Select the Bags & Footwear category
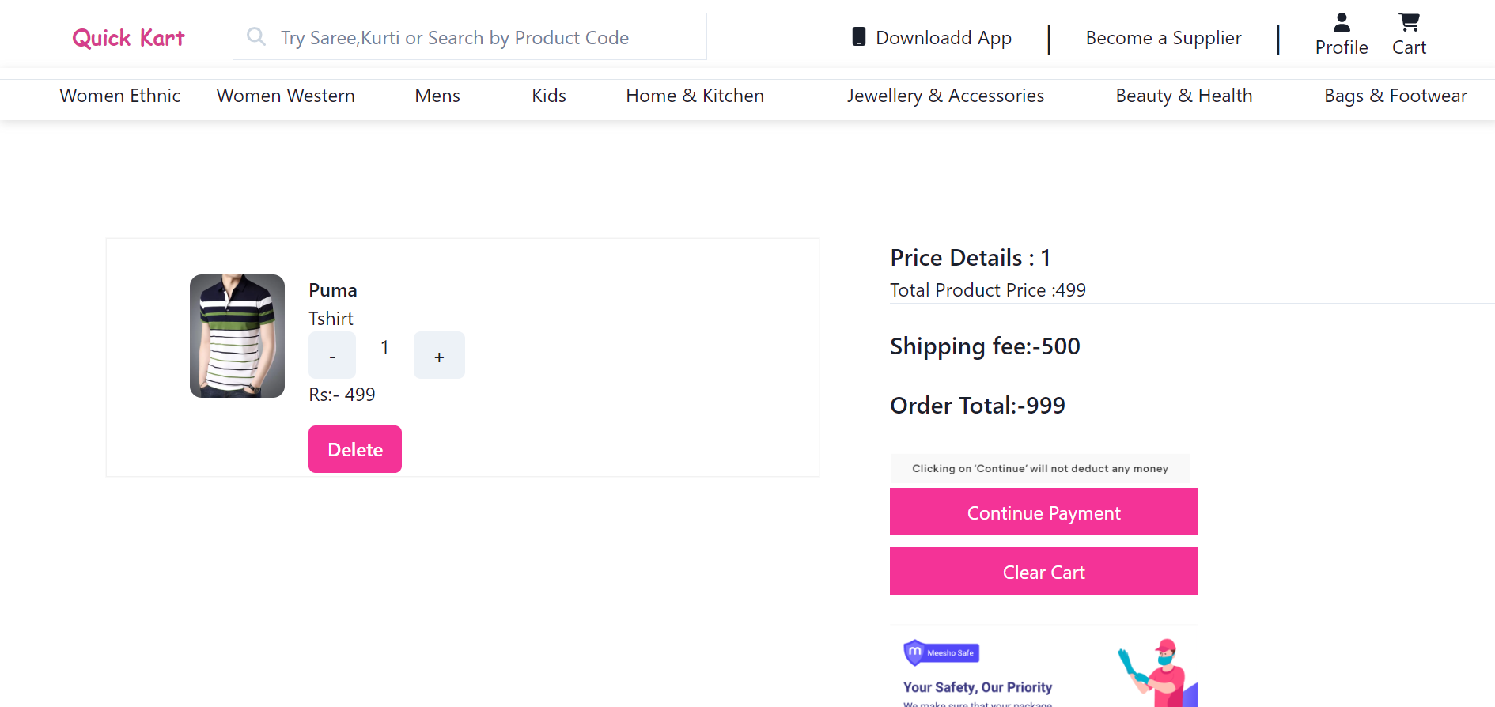1495x707 pixels. pyautogui.click(x=1395, y=96)
